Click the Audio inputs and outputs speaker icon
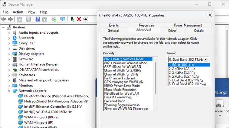The height and width of the screenshot is (128, 229). (15, 33)
